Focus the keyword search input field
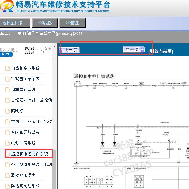189x189 pixels. 9,49
